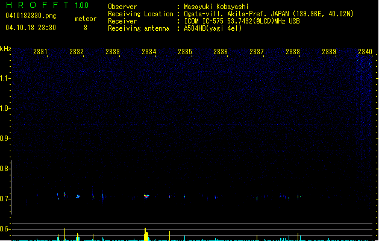Click the 2332 time marker
The width and height of the screenshot is (379, 241).
click(77, 52)
